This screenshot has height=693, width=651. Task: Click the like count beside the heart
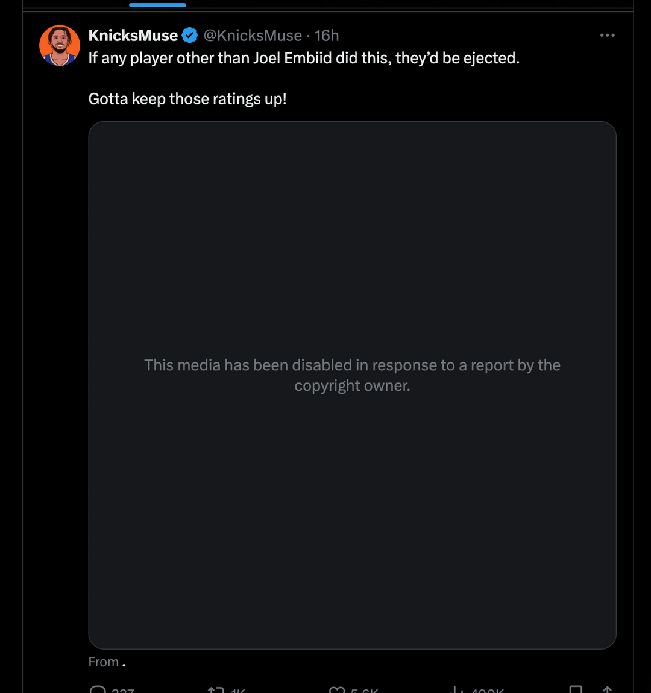tap(364, 690)
